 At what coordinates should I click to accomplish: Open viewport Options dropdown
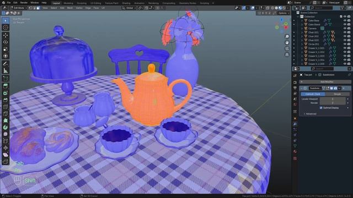pyautogui.click(x=284, y=13)
